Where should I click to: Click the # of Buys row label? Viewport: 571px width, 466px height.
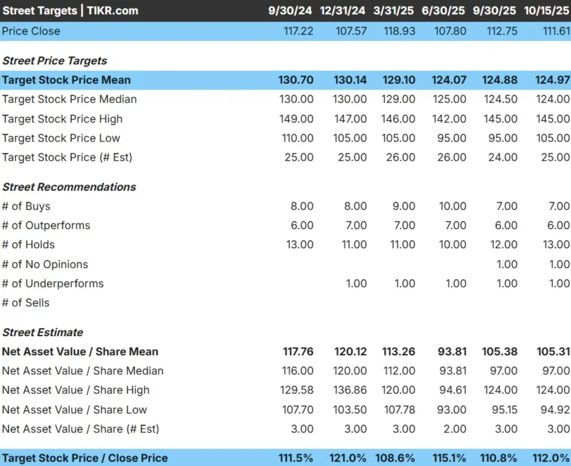(27, 206)
